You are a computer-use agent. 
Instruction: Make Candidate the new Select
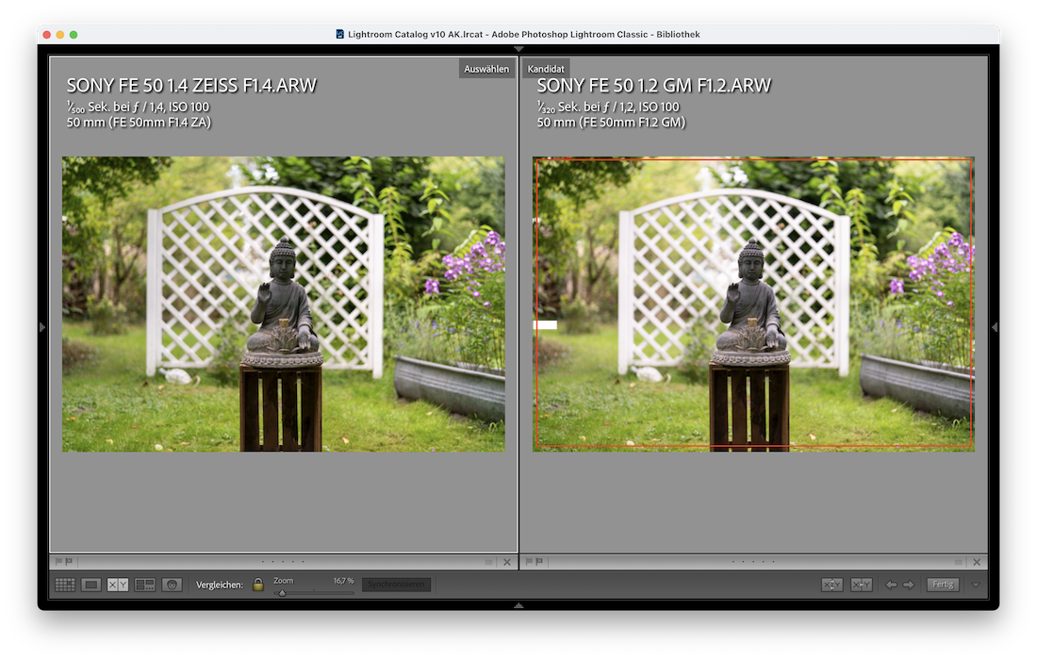pyautogui.click(x=862, y=584)
